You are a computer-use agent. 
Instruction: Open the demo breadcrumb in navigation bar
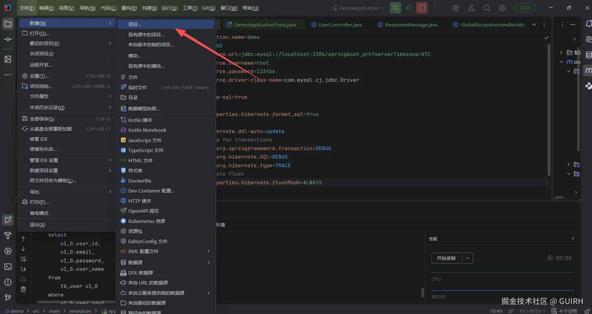14,311
